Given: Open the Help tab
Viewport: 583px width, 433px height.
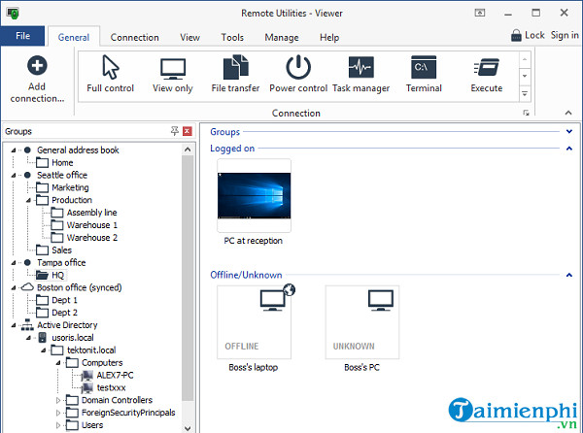Looking at the screenshot, I should pyautogui.click(x=329, y=38).
